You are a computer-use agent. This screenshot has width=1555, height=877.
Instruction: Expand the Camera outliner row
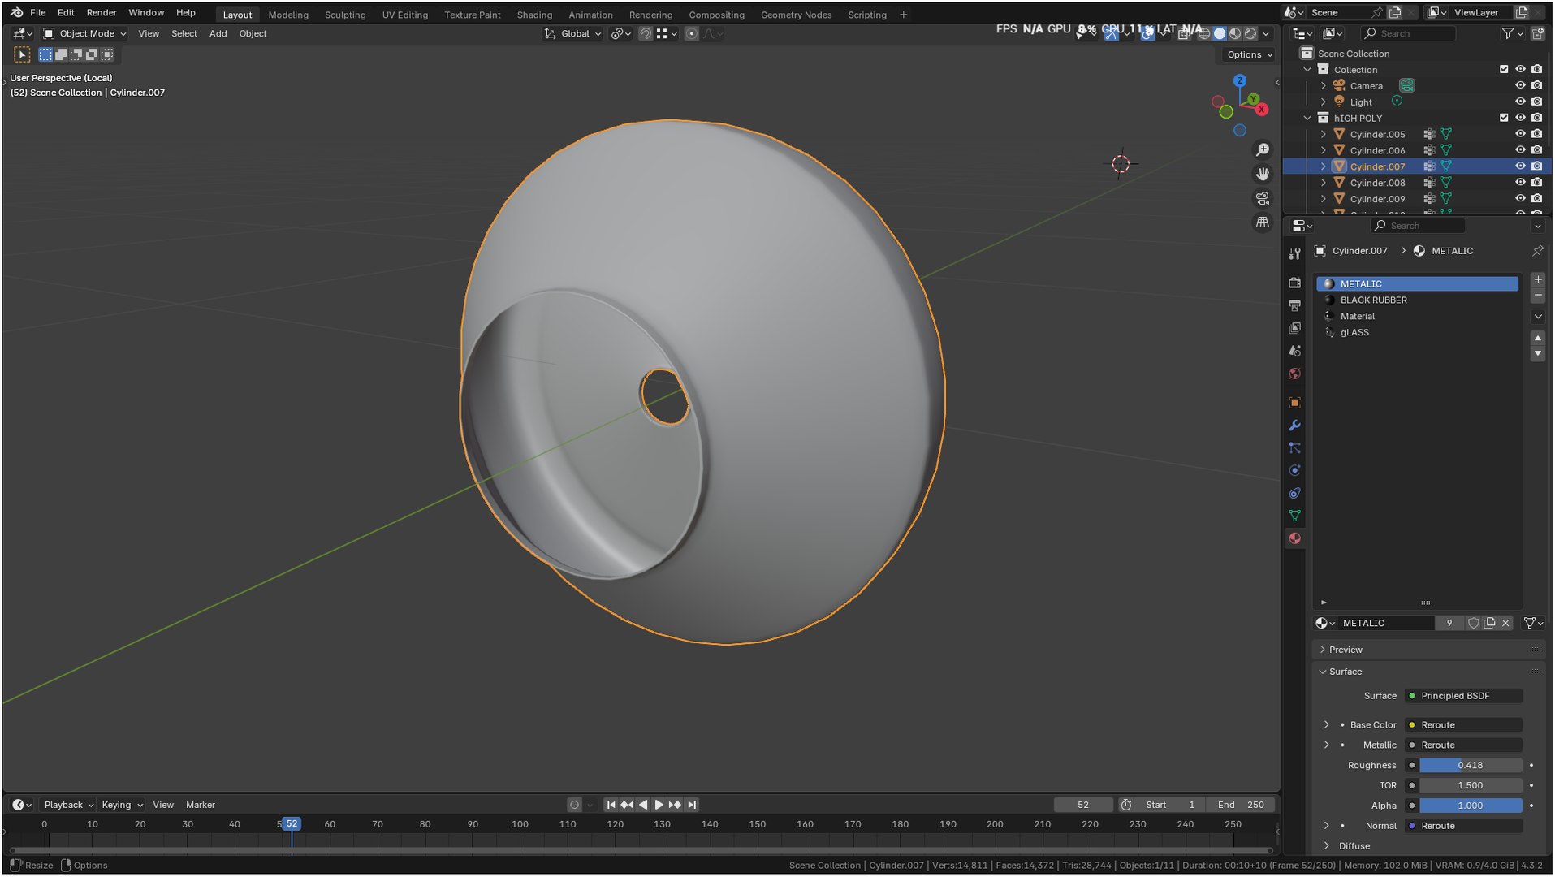point(1324,86)
